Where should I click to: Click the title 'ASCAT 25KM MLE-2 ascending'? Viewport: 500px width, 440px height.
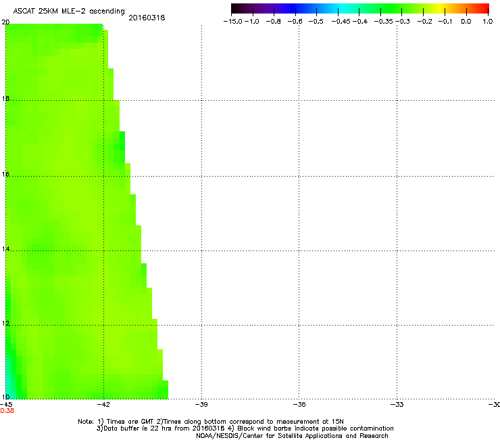click(x=69, y=12)
